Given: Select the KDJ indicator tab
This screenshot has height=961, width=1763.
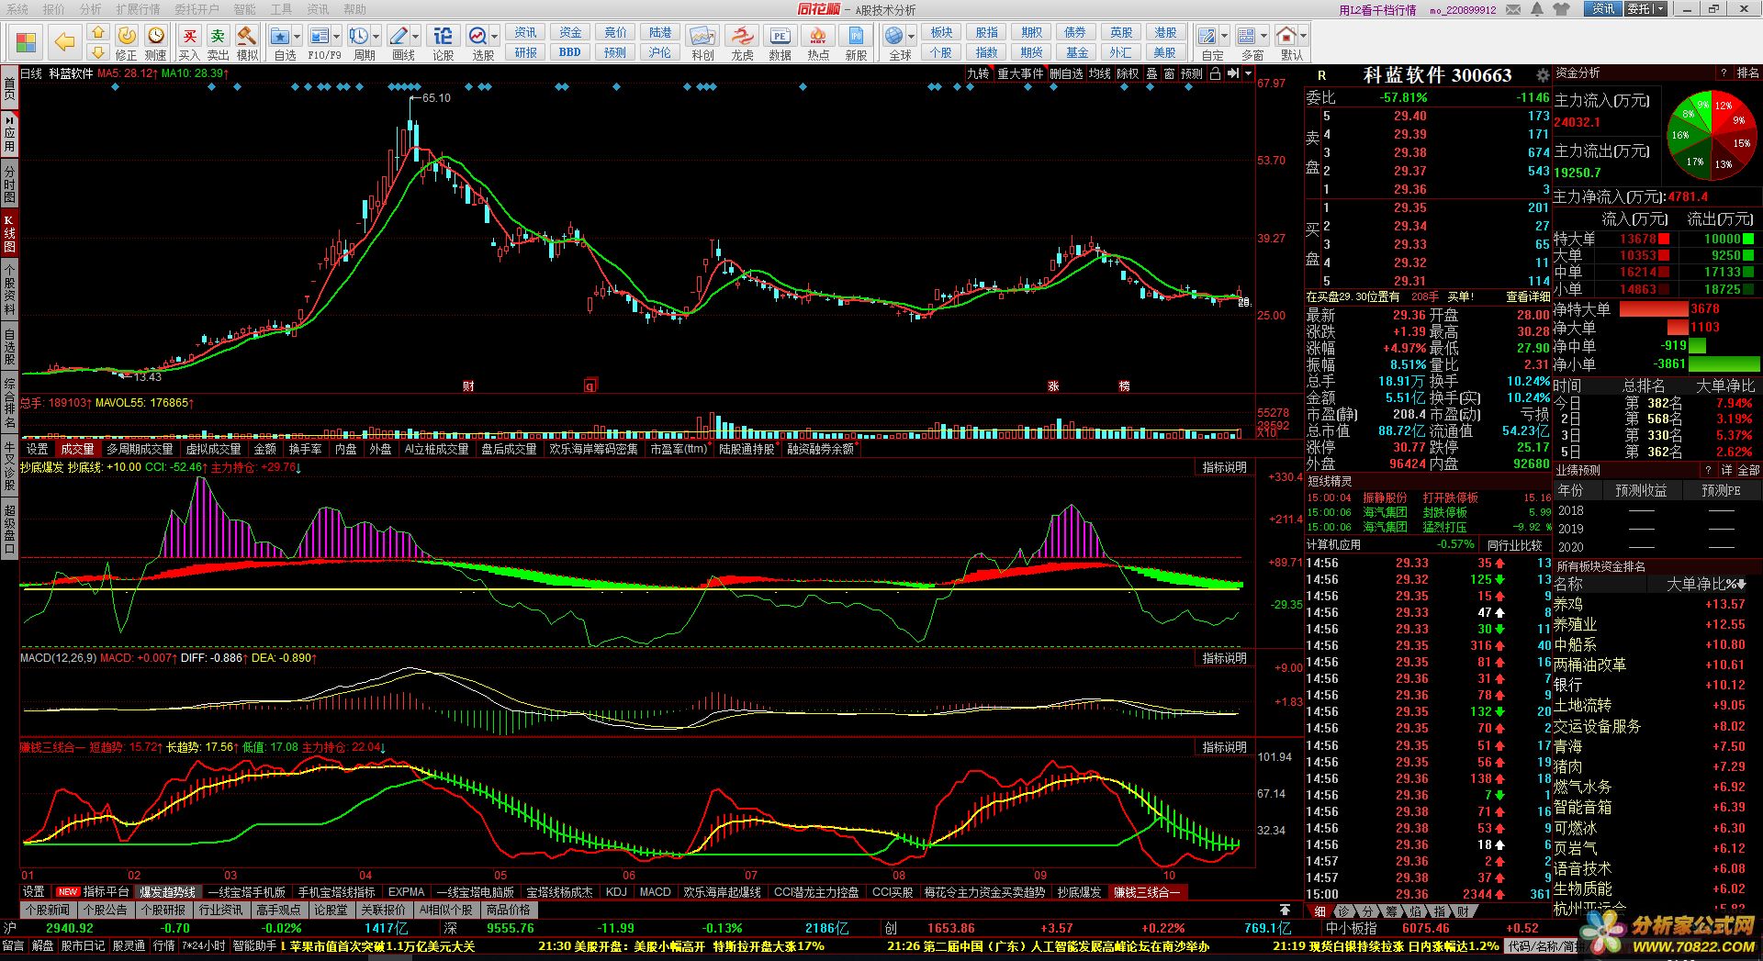Looking at the screenshot, I should point(616,892).
